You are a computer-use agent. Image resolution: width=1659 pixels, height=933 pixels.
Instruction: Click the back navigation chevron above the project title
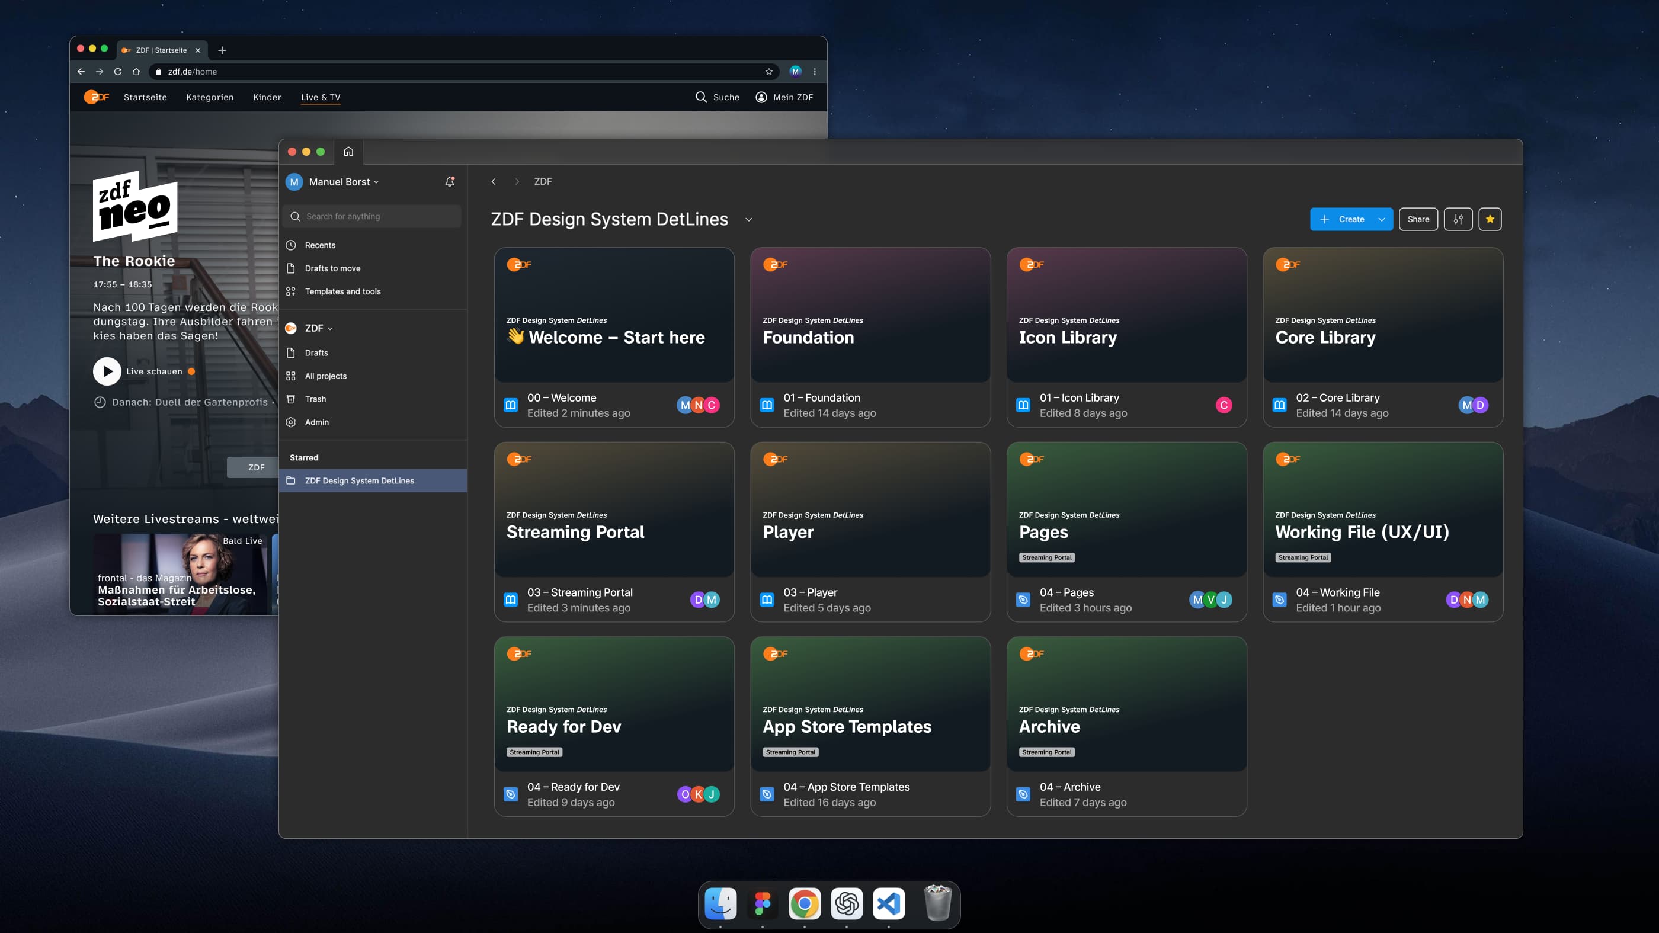tap(494, 182)
